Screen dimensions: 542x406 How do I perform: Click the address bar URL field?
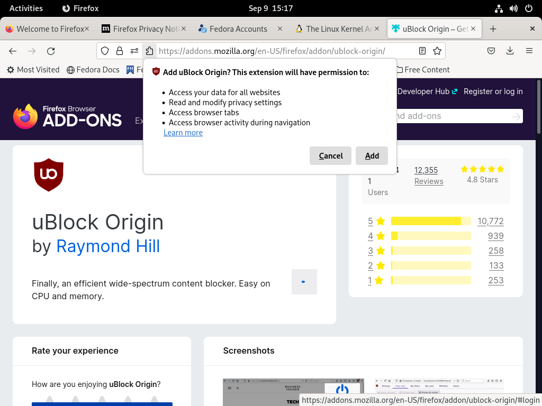(x=272, y=51)
